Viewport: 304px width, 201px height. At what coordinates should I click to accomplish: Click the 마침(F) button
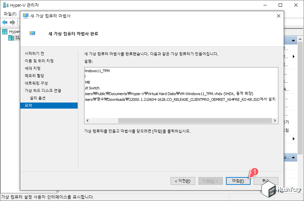[x=238, y=181]
